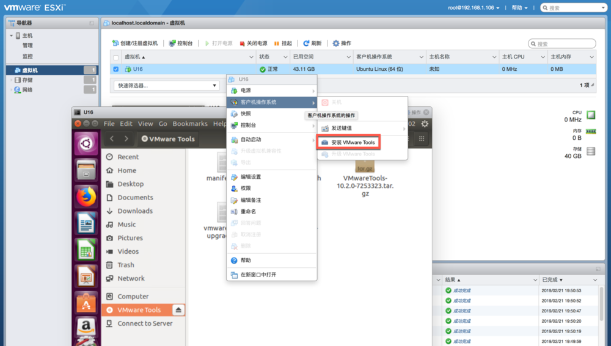The width and height of the screenshot is (611, 346).
Task: Open Files manager icon in Ubuntu launcher
Action: pos(86,170)
